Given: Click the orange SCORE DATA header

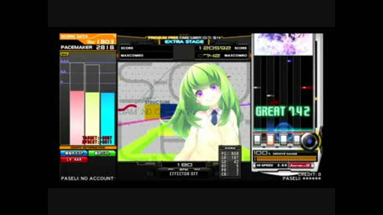Looking at the screenshot, I should point(88,37).
